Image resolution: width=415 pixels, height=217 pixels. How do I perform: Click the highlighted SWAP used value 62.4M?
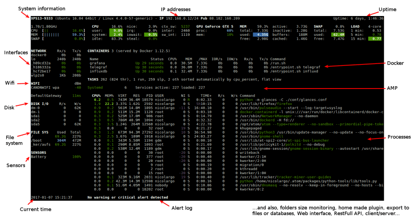[338, 35]
